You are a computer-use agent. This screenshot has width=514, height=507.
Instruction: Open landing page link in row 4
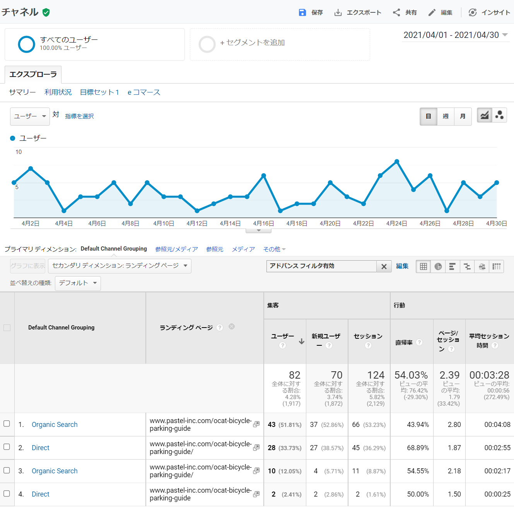(x=256, y=494)
